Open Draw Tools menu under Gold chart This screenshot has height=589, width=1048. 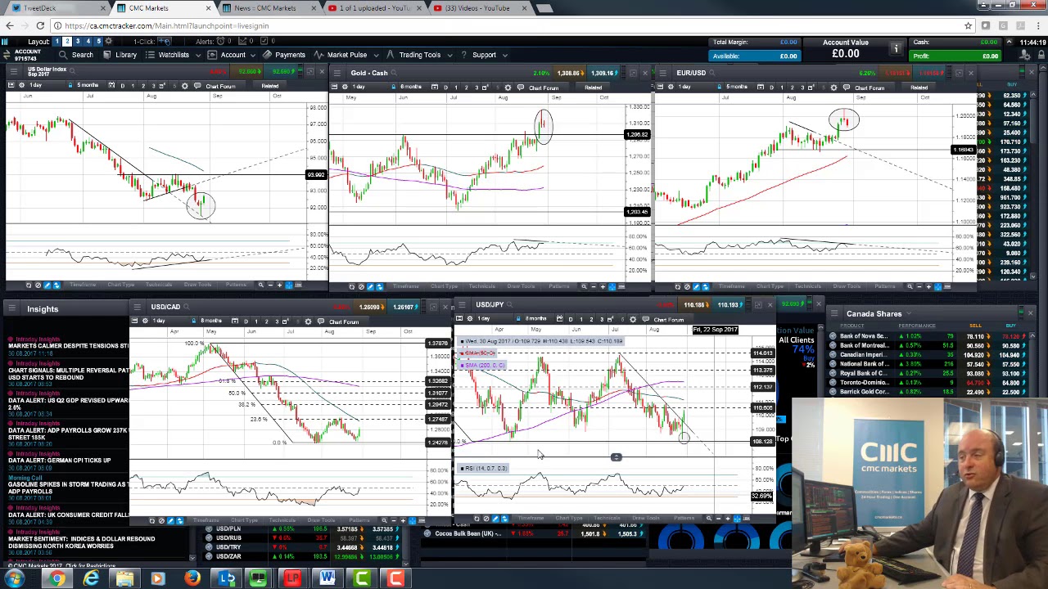point(520,287)
